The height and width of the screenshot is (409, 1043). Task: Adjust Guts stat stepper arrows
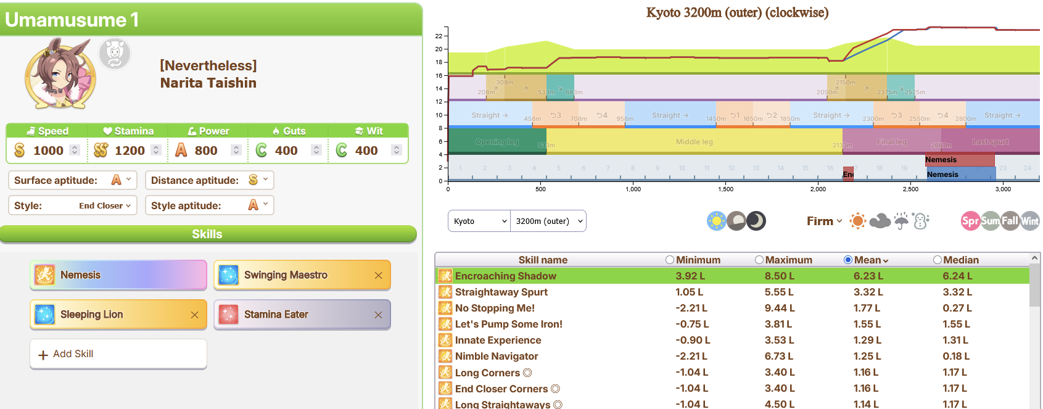tap(316, 150)
